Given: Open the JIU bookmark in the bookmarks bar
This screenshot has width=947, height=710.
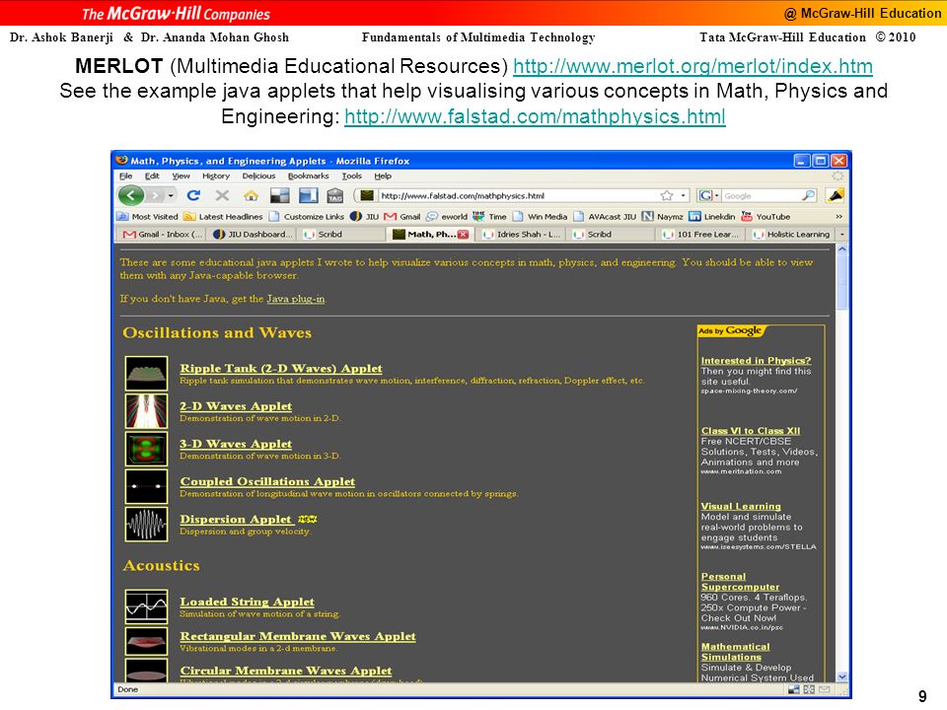Looking at the screenshot, I should pyautogui.click(x=365, y=216).
